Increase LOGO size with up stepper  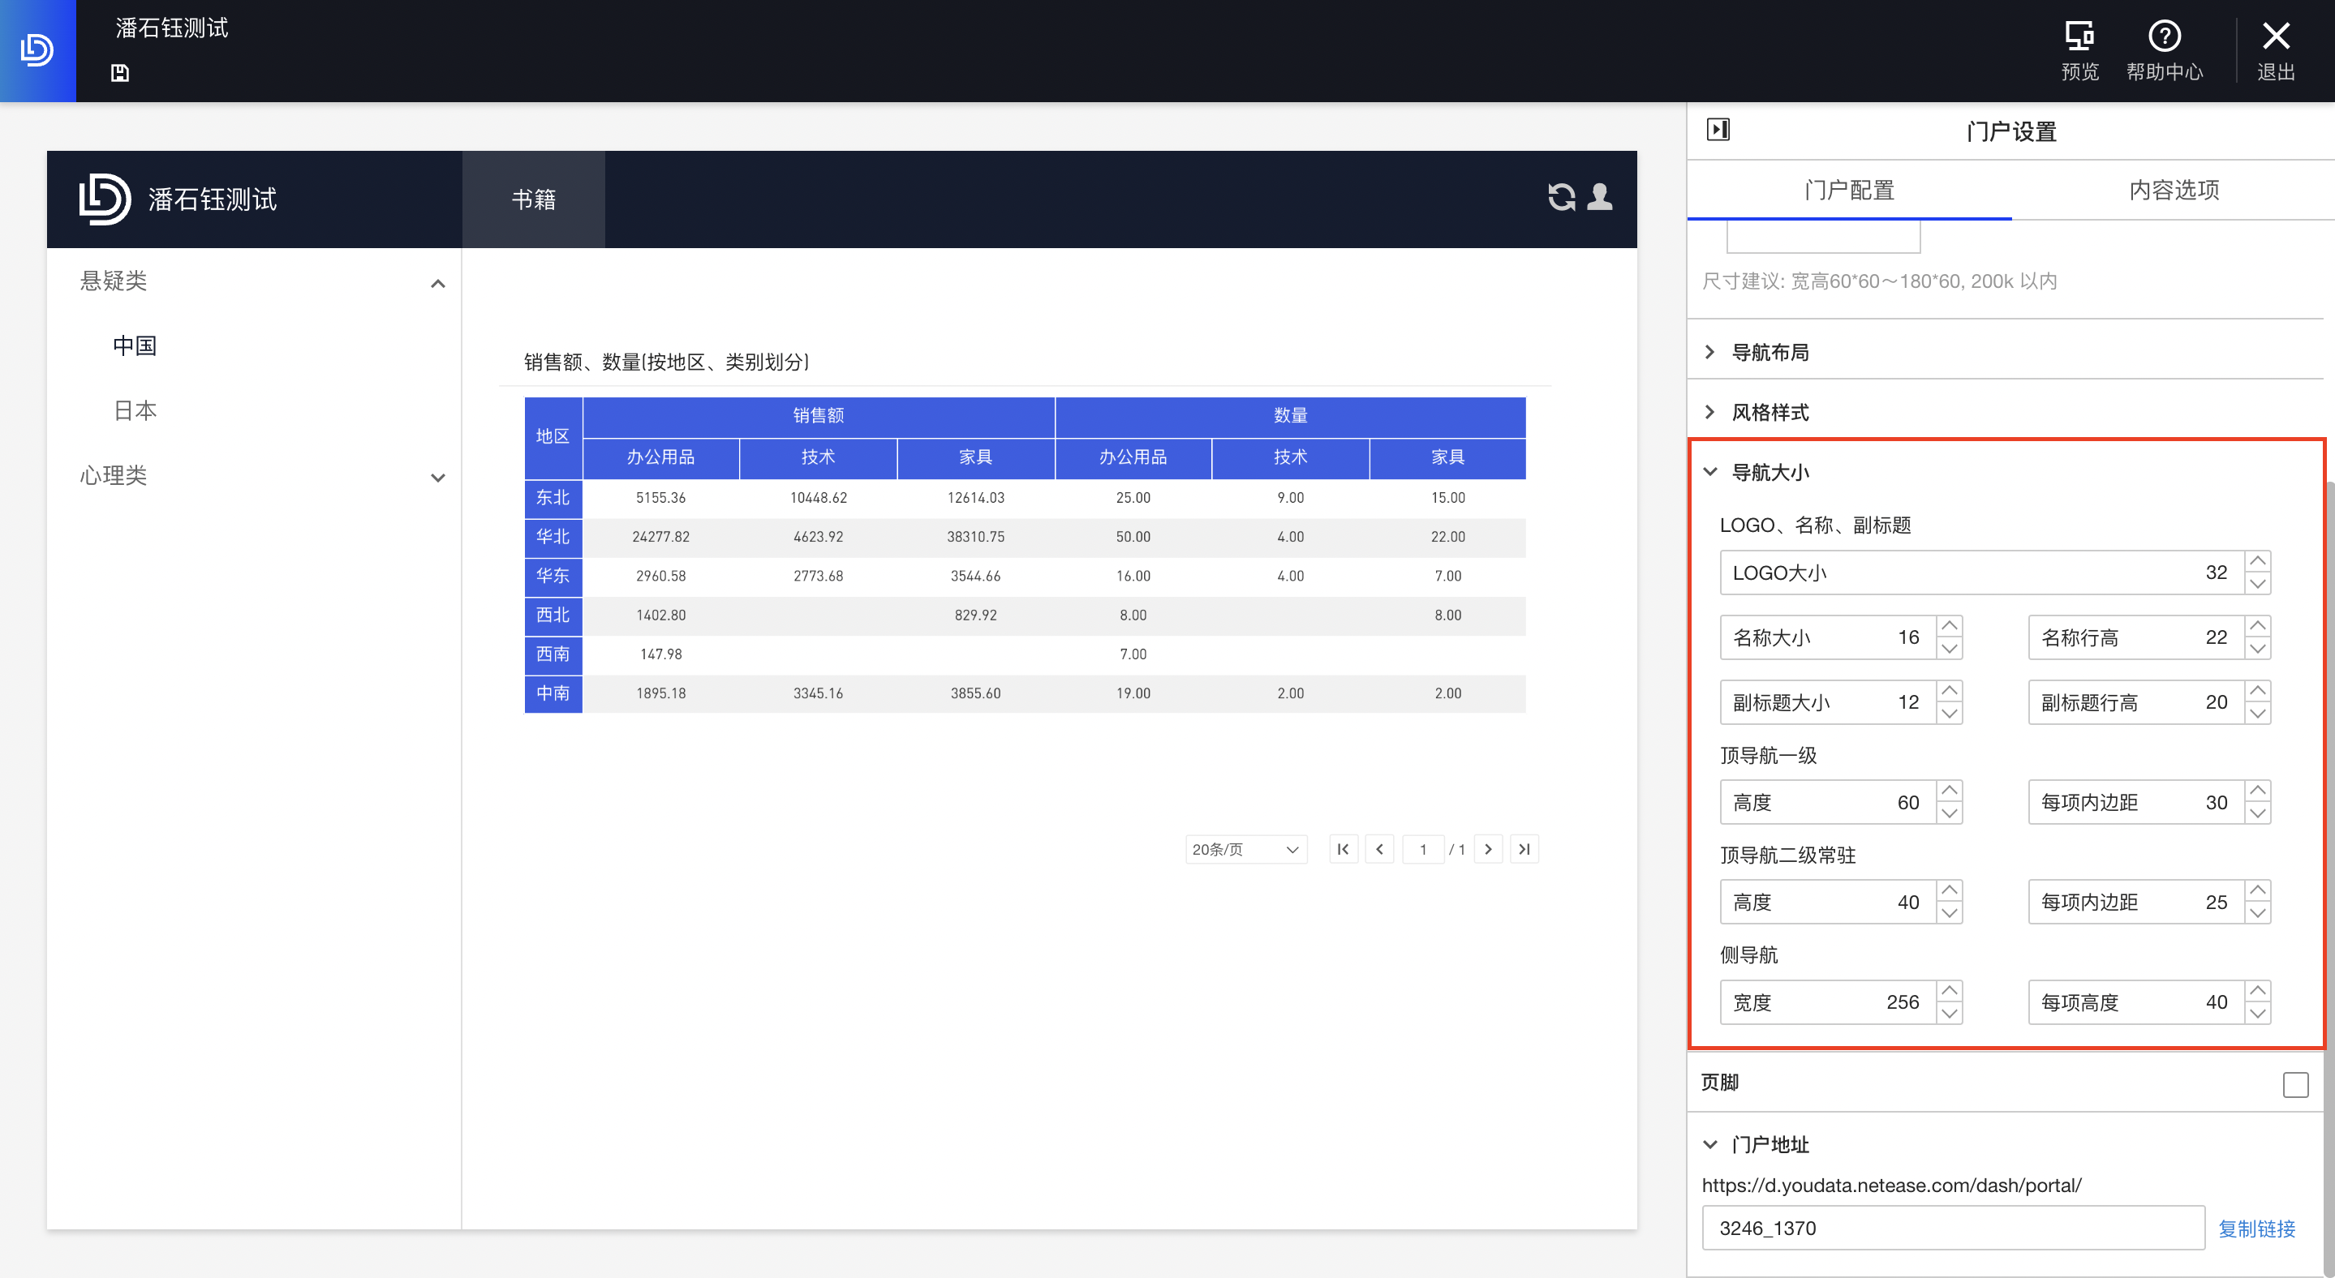[x=2258, y=562]
